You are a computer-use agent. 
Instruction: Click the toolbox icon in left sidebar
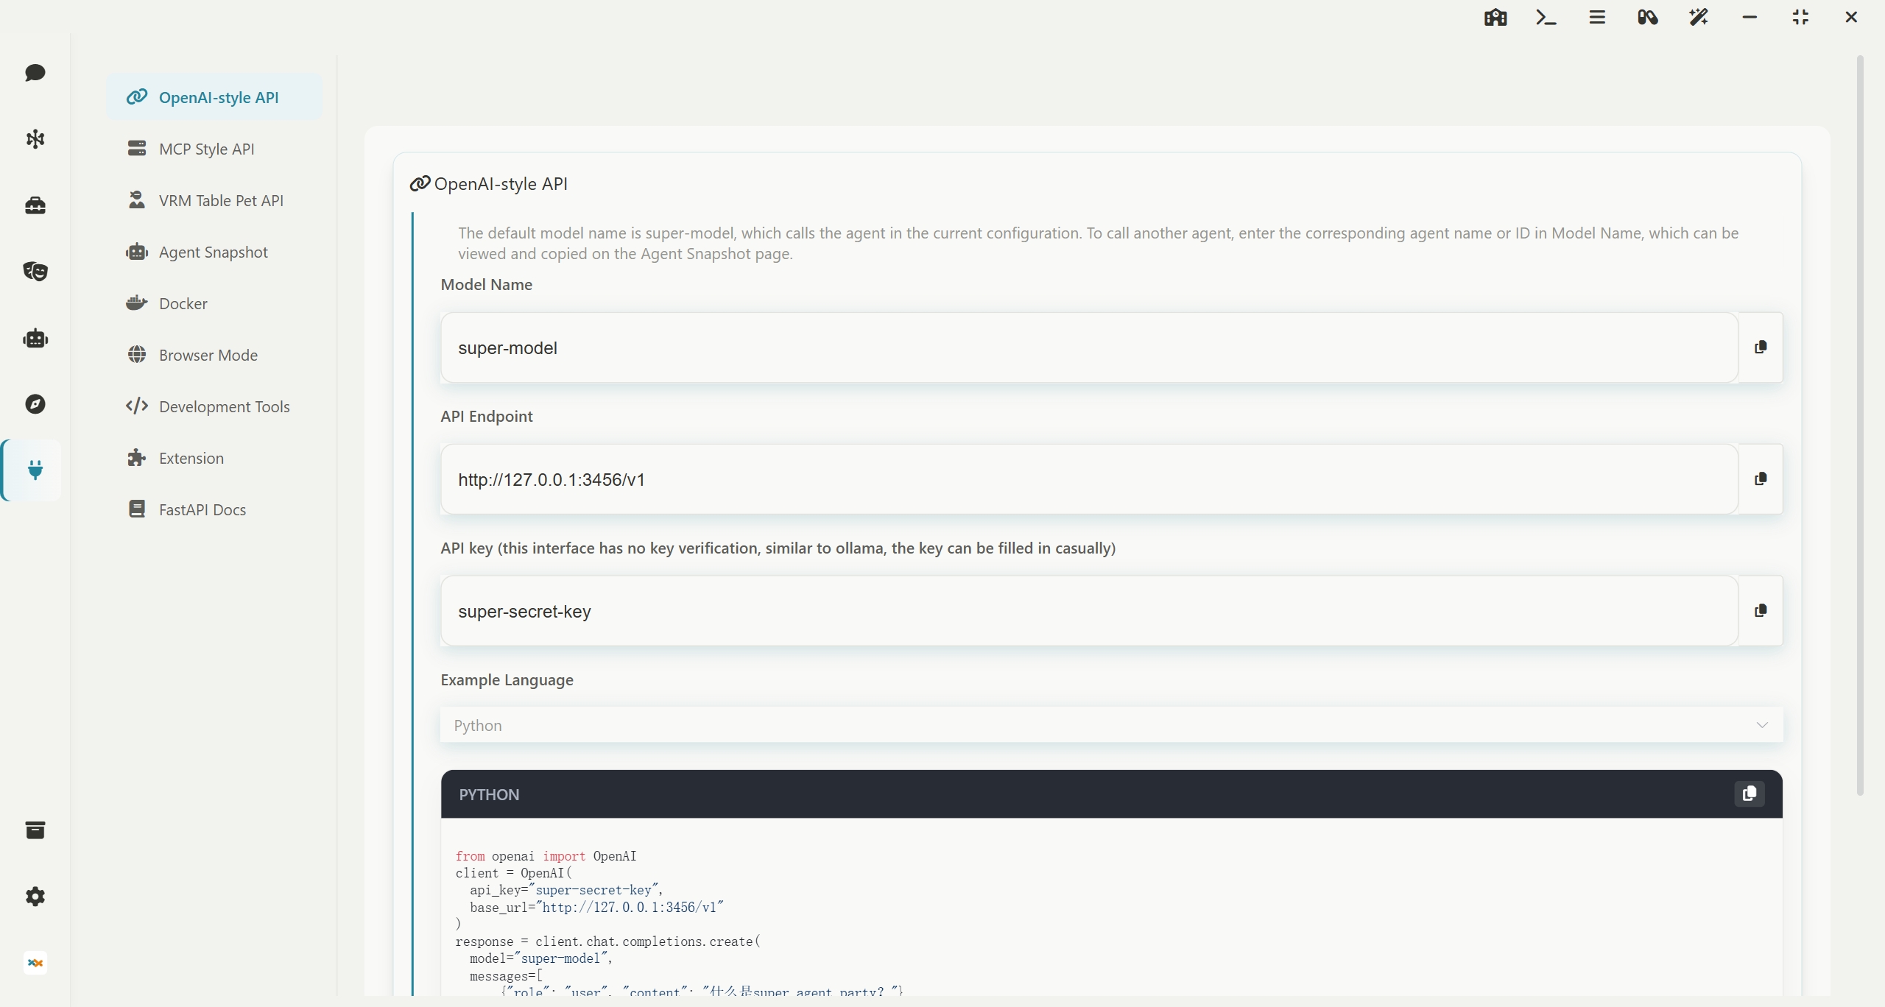point(35,205)
